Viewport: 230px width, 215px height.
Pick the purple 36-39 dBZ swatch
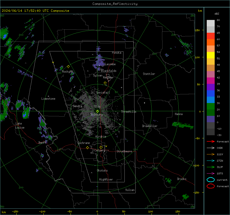pos(211,87)
